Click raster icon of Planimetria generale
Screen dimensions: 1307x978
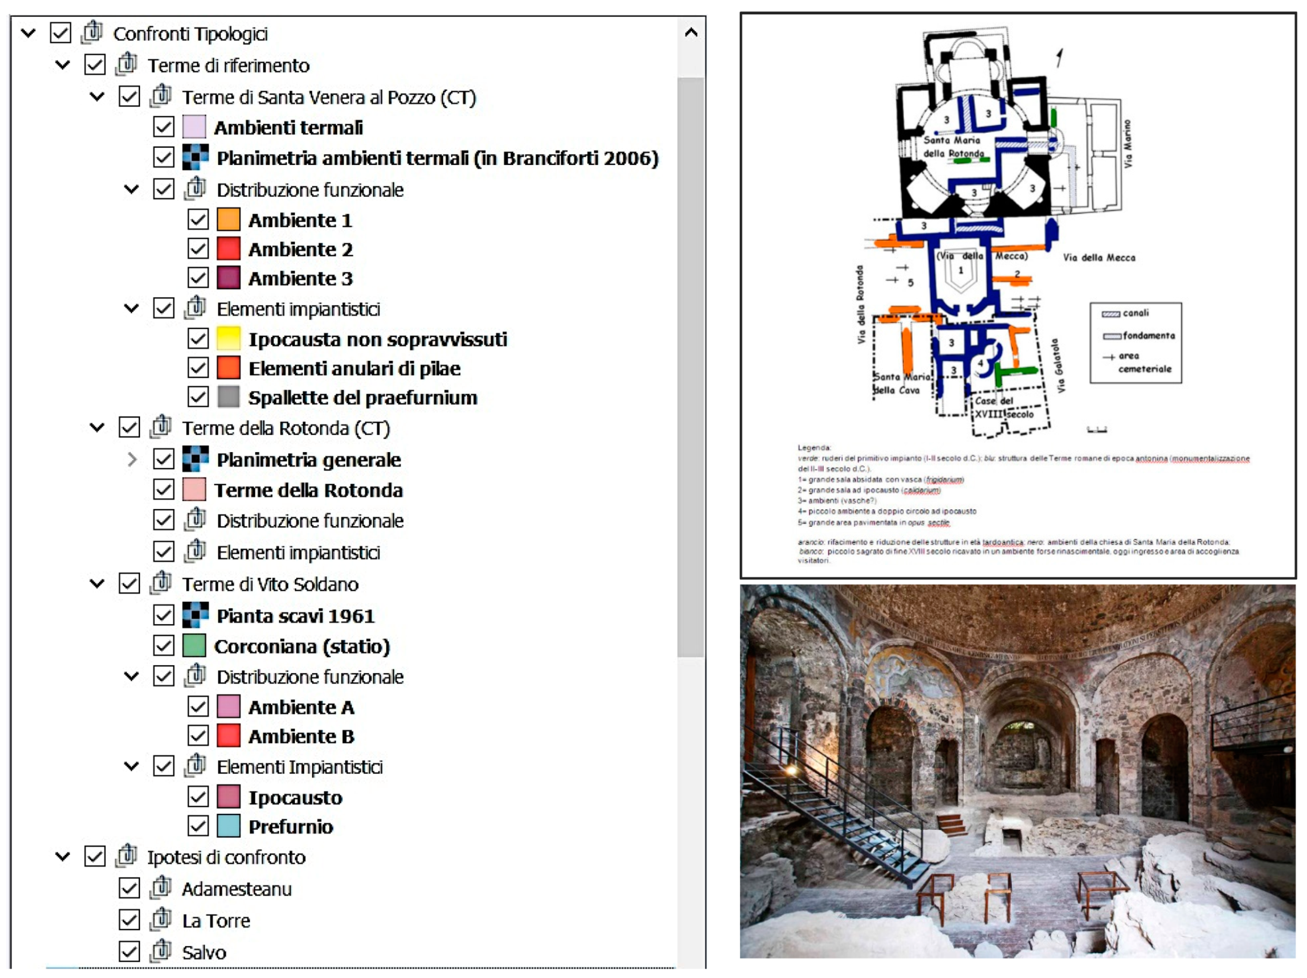pyautogui.click(x=195, y=459)
